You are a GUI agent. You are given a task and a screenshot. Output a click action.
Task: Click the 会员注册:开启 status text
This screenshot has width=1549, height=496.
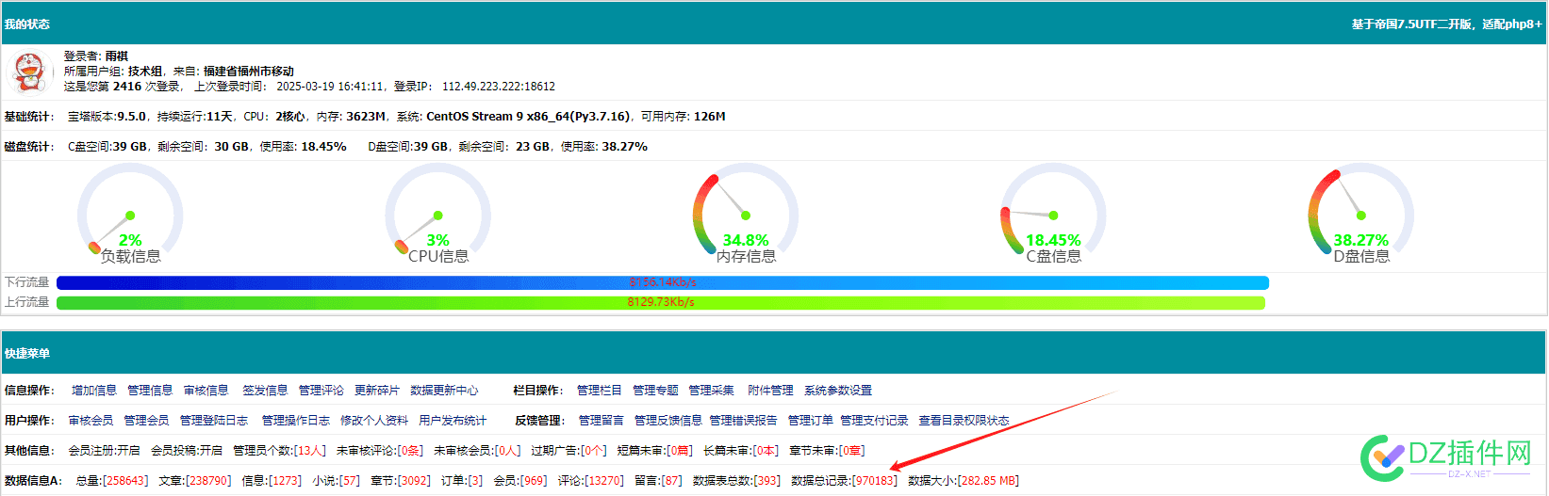coord(104,451)
